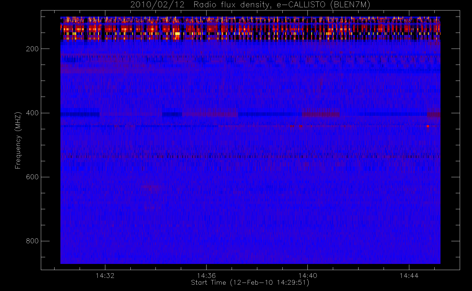Click the 400 frequency tick label
Viewport: 472px width, 291px height.
pyautogui.click(x=32, y=113)
